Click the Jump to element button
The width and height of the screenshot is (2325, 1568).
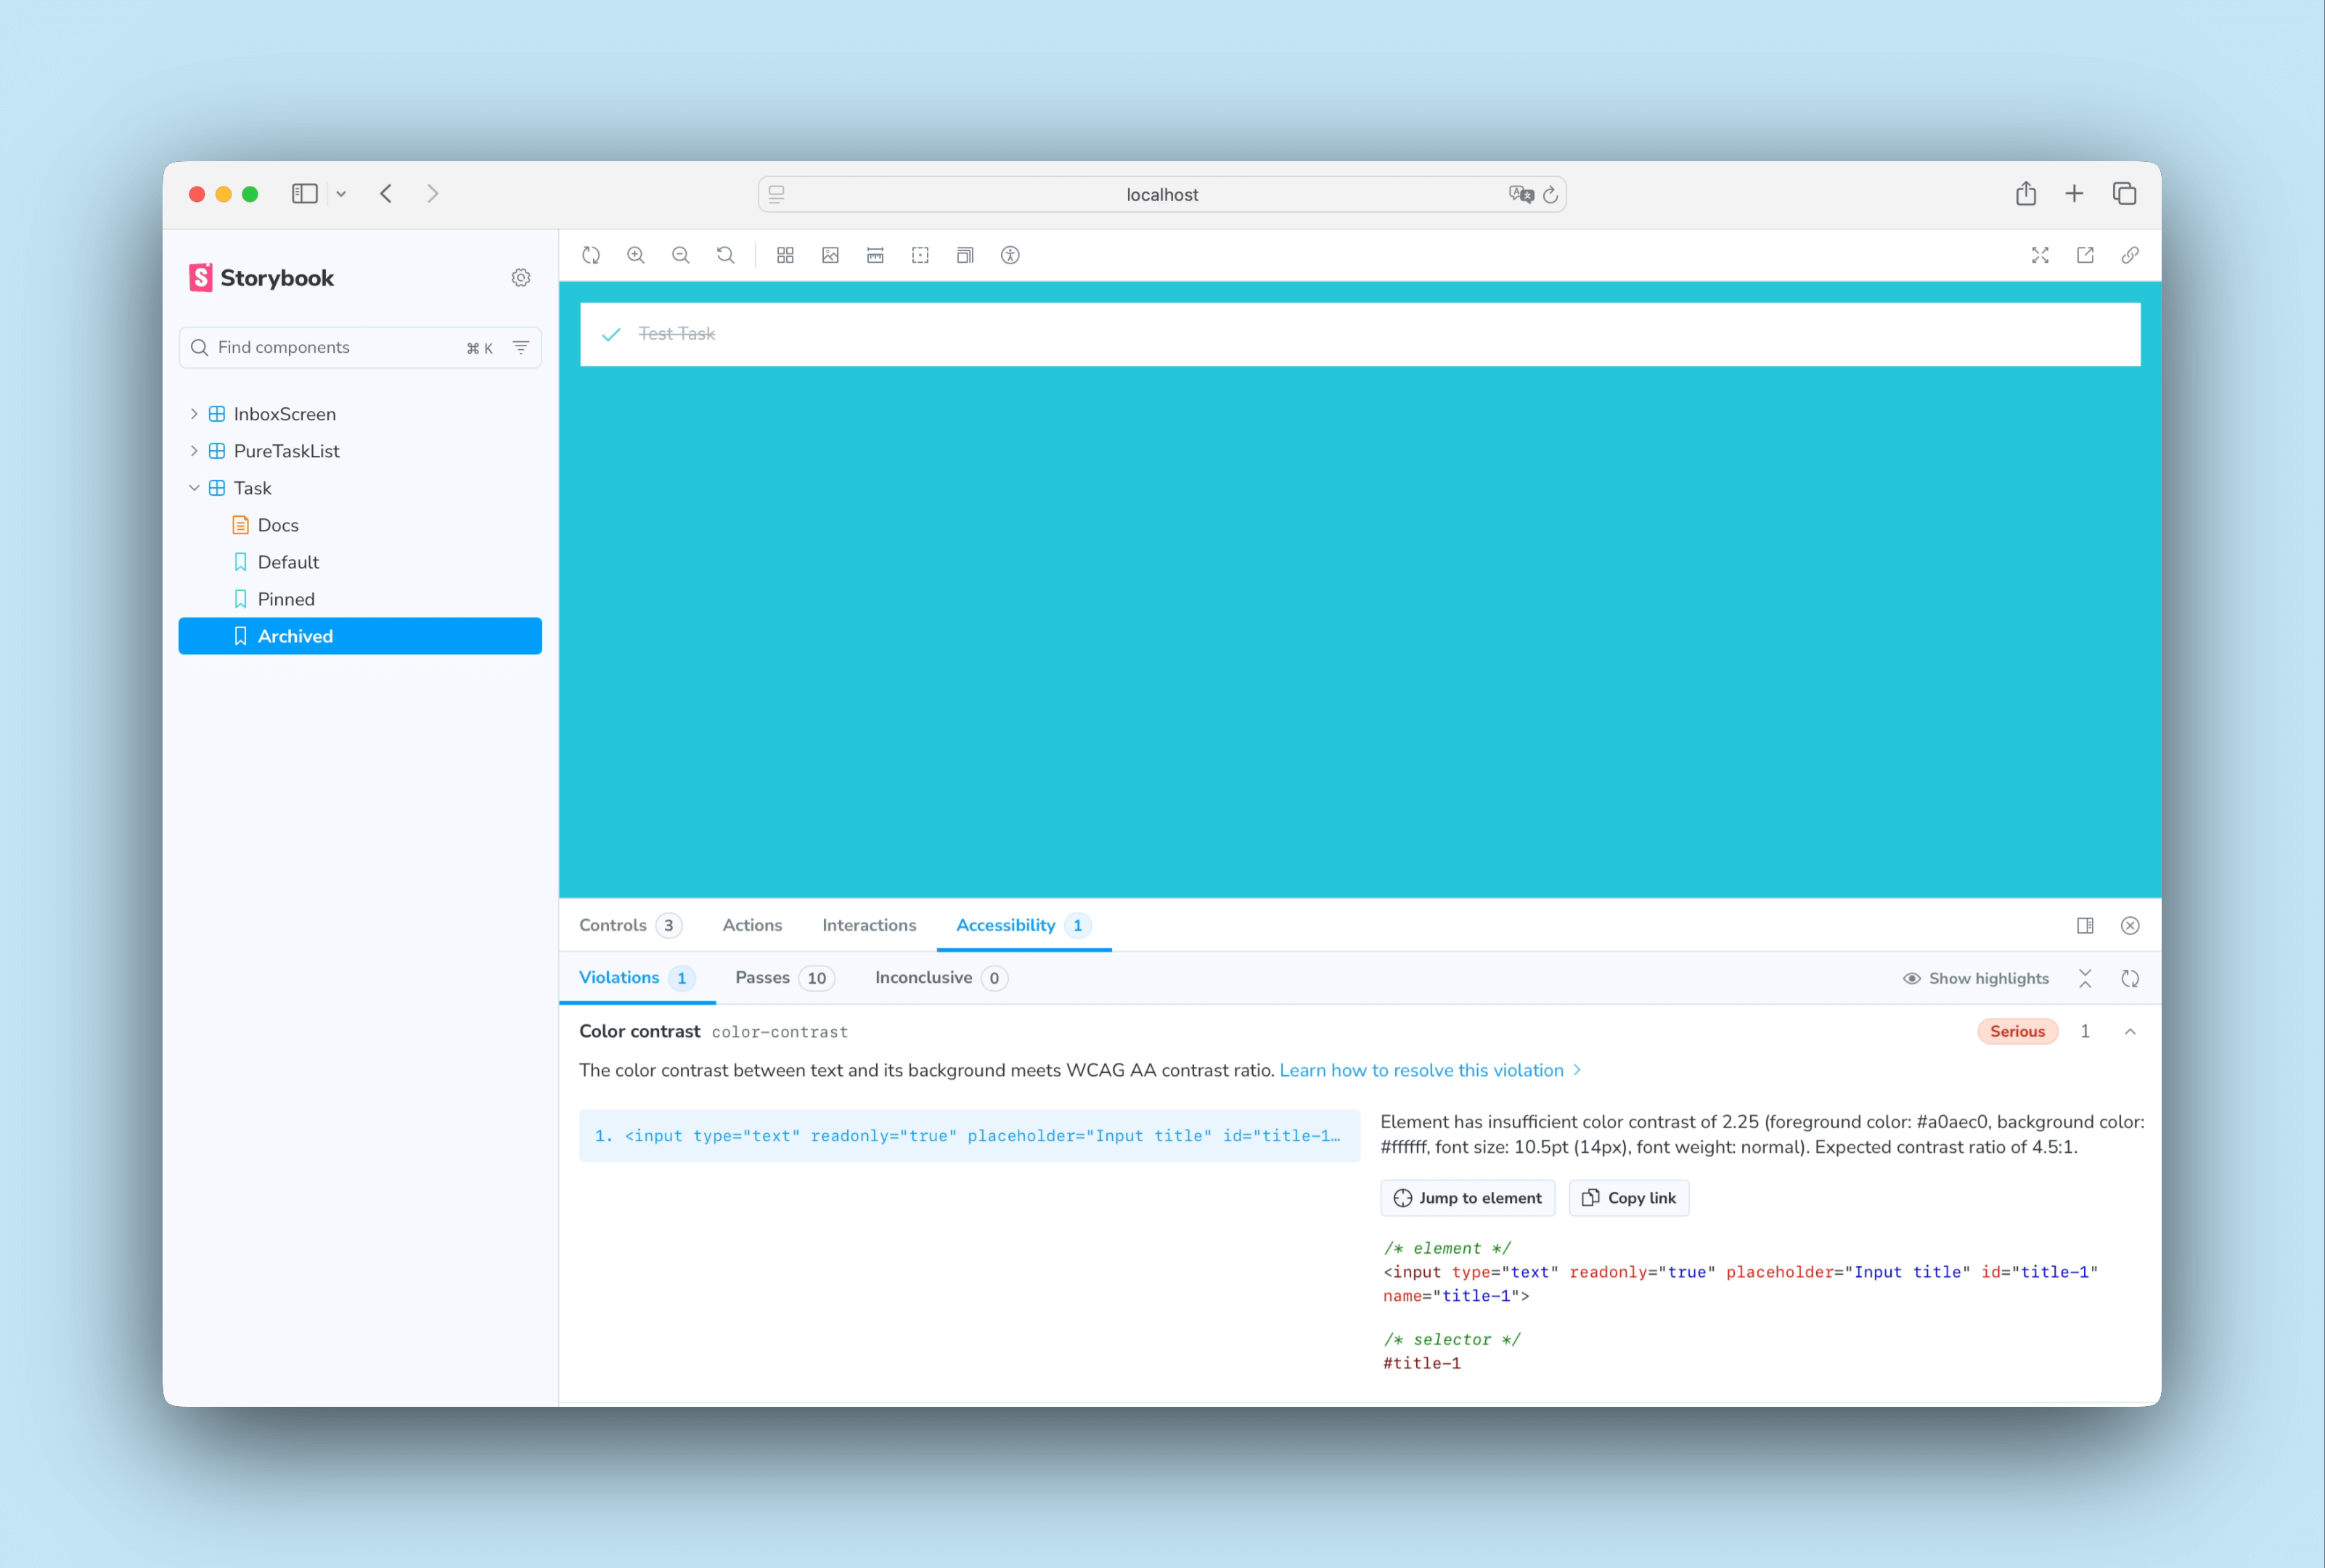point(1467,1198)
